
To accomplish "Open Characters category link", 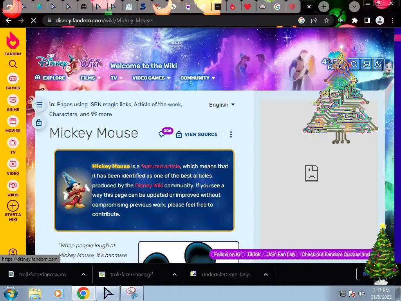I will point(63,114).
